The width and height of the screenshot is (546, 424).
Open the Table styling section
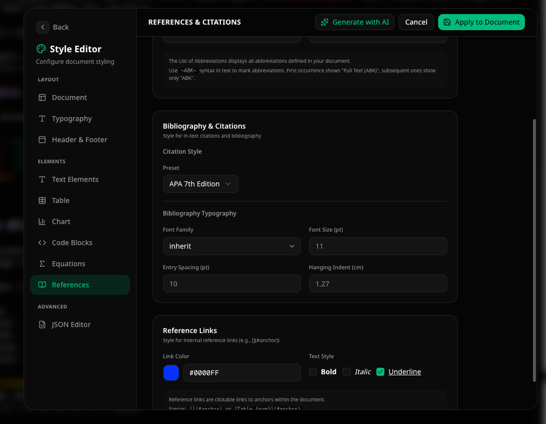pyautogui.click(x=80, y=200)
